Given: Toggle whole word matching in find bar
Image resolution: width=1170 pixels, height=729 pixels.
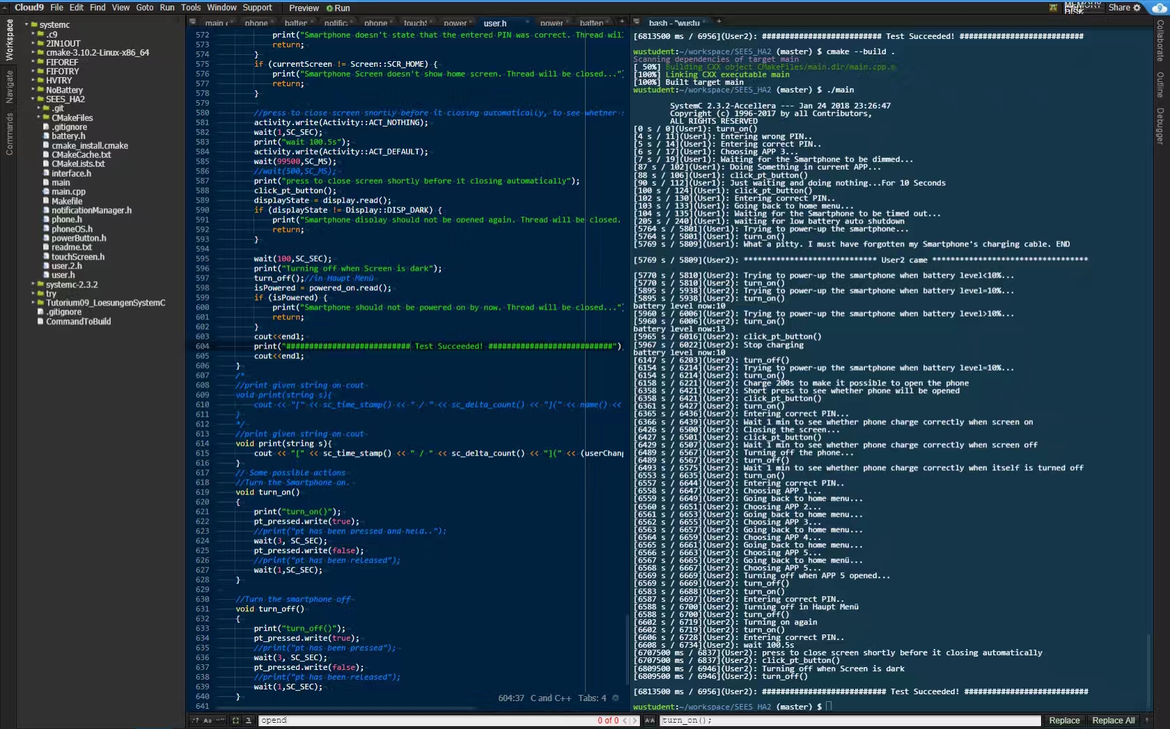Looking at the screenshot, I should [x=220, y=721].
